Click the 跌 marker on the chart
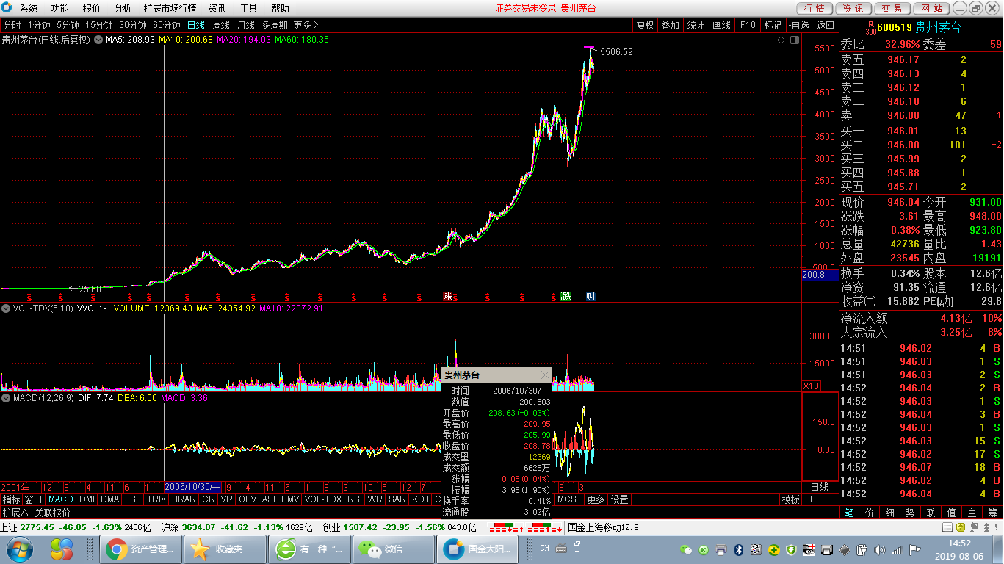1004x564 pixels. point(566,297)
